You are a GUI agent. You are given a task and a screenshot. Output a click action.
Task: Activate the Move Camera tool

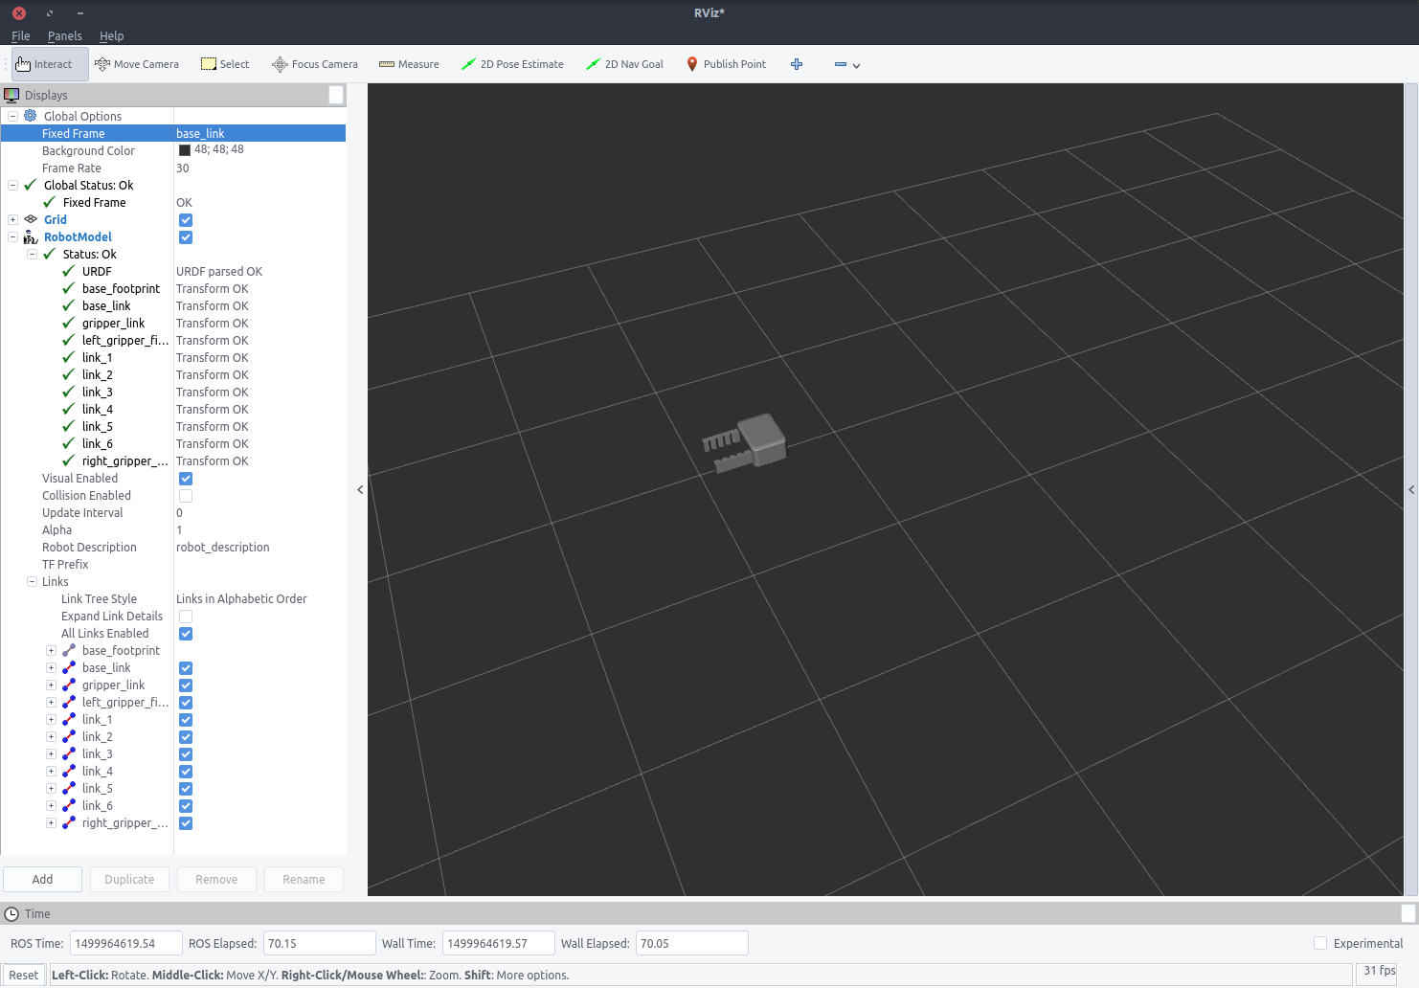(137, 64)
